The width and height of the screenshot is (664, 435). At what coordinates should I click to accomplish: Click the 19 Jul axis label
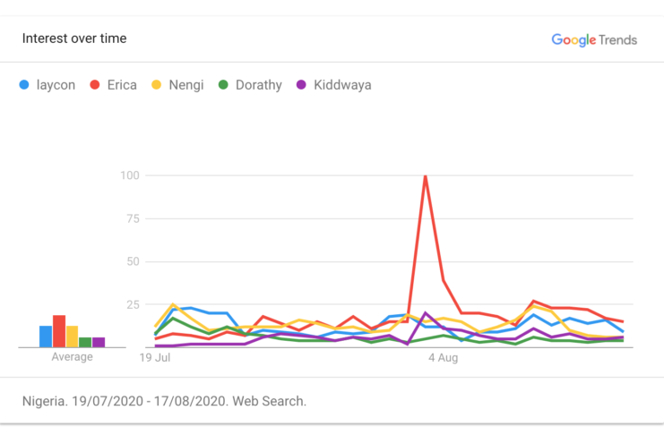pos(155,359)
